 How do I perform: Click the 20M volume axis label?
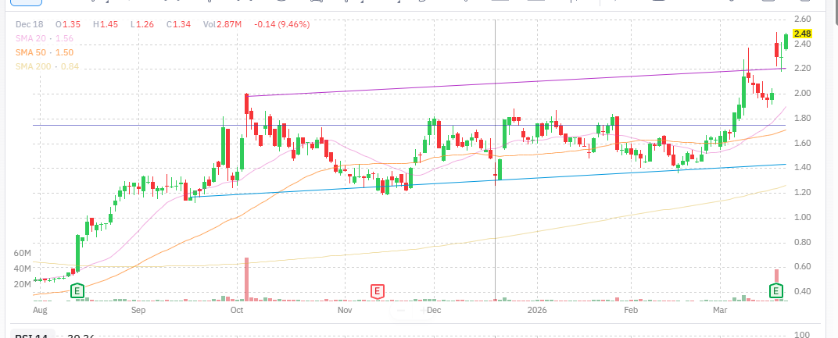22,284
